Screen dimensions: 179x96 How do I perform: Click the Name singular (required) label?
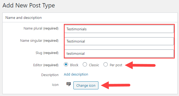click(39, 41)
